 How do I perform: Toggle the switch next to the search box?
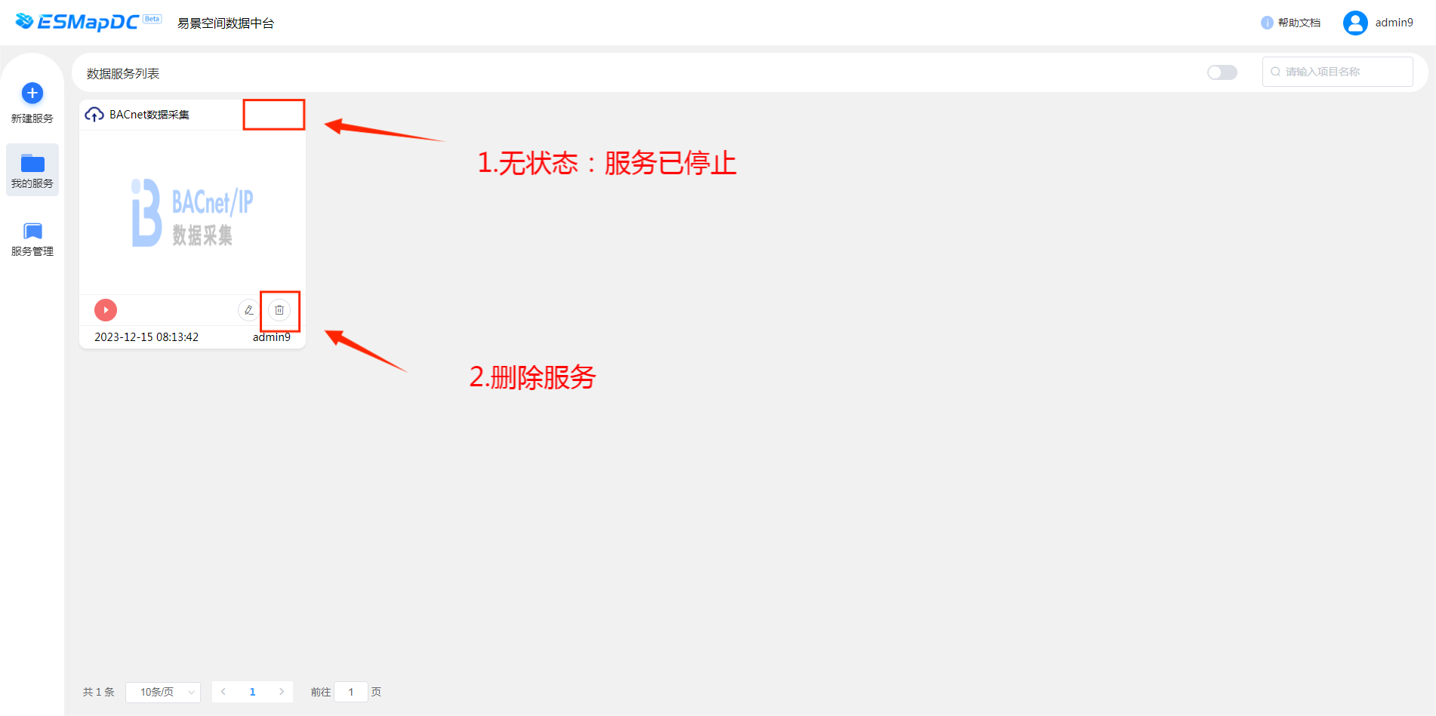coord(1222,72)
